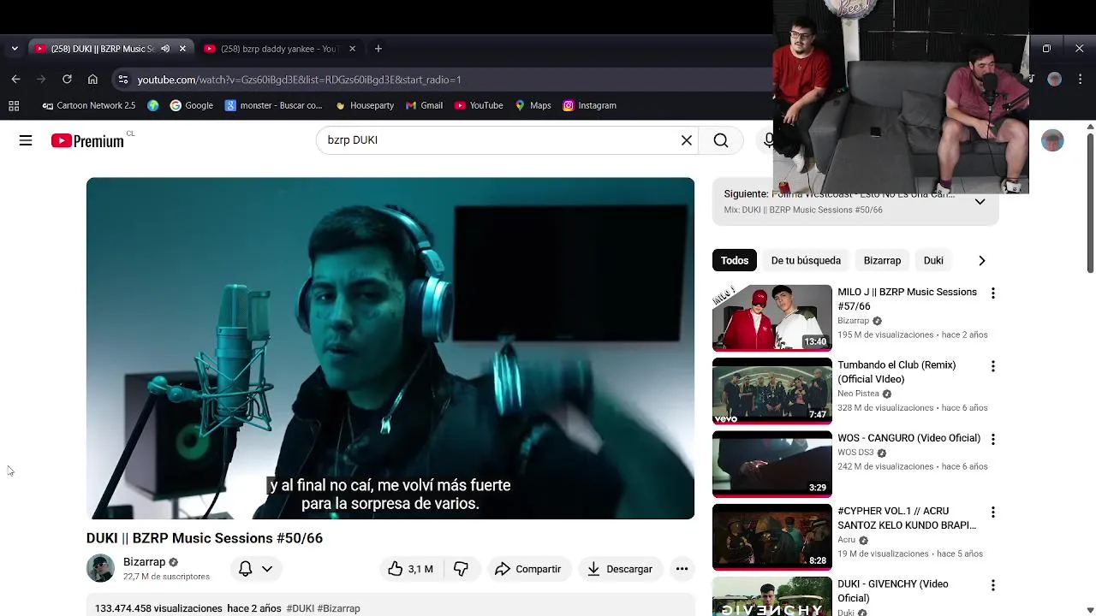Select the Todos filter chip
Image resolution: width=1096 pixels, height=616 pixels.
[x=734, y=260]
